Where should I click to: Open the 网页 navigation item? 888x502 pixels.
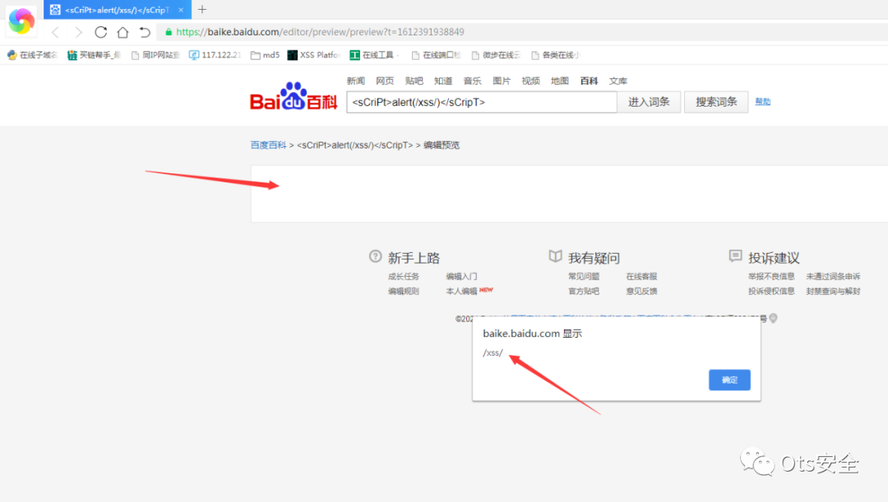tap(385, 81)
